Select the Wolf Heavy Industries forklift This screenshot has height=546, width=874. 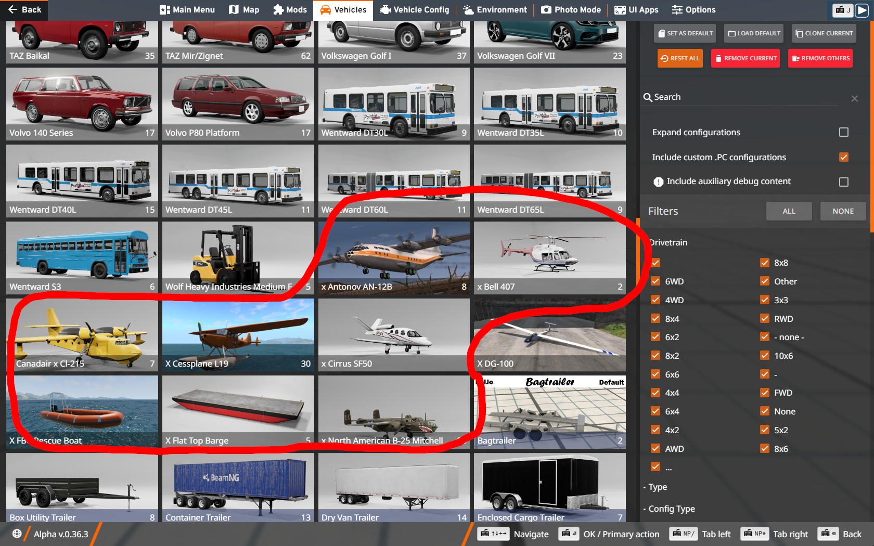238,258
